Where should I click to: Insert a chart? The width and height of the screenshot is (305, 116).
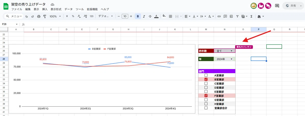[231, 16]
